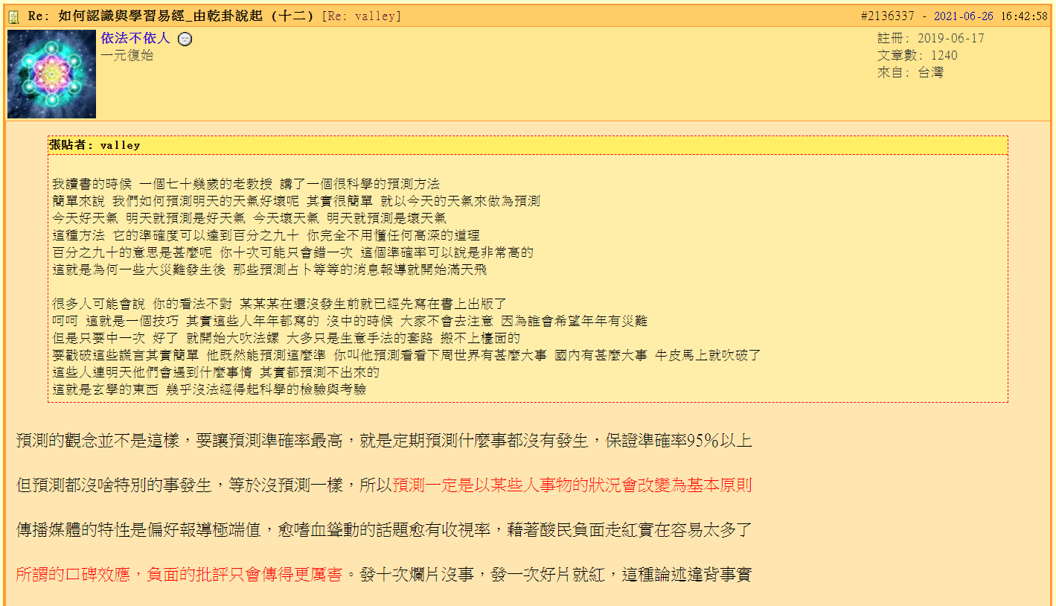Click the username 依法不依人
This screenshot has width=1056, height=606.
tap(135, 38)
